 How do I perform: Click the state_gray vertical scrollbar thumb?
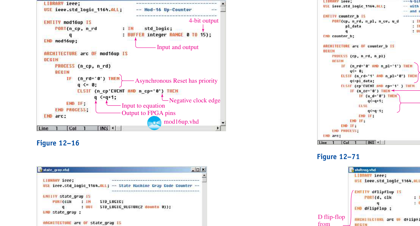204,180
